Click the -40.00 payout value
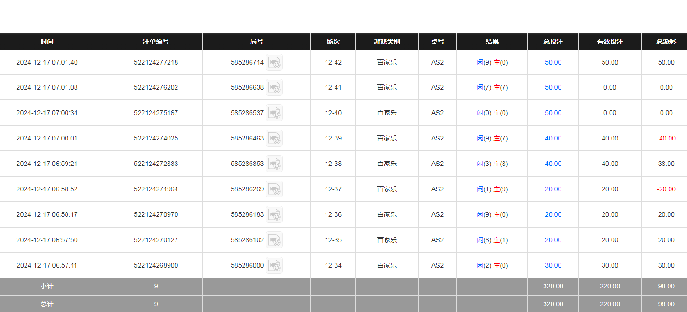The width and height of the screenshot is (687, 312). (x=666, y=138)
